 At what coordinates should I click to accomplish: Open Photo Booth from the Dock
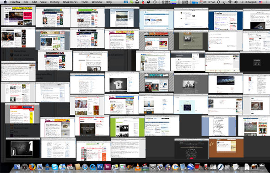(198, 167)
